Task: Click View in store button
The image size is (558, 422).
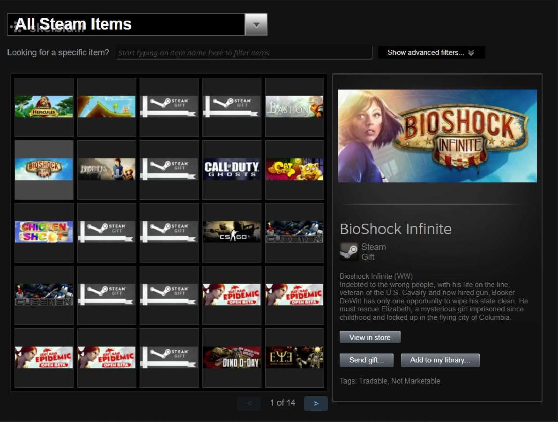Action: coord(370,337)
